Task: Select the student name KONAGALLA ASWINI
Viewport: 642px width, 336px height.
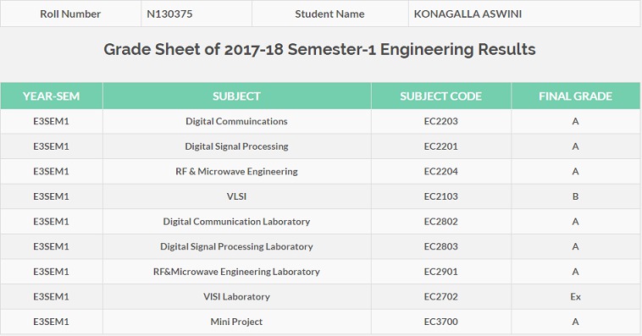Action: [x=524, y=14]
